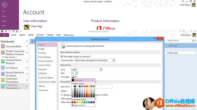Open the OneNote Options help question mark
Image resolution: width=197 pixels, height=110 pixels.
coord(154,38)
